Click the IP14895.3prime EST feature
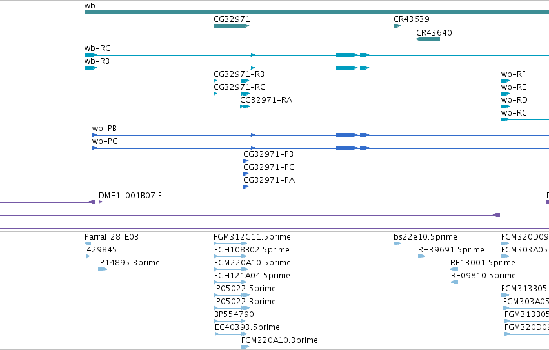The image size is (549, 350). point(103,269)
